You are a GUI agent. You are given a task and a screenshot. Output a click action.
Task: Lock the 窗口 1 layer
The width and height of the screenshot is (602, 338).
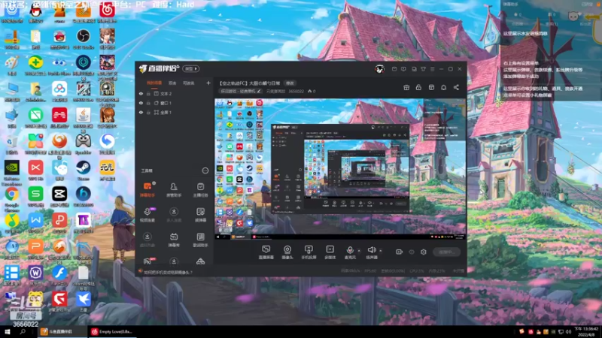coord(148,103)
